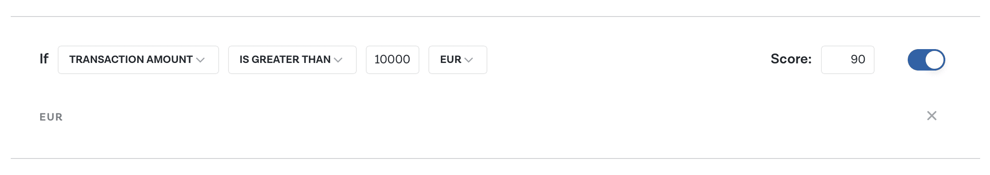The height and width of the screenshot is (175, 990).
Task: Click the chevron arrow beside TRANSACTION AMOUNT
Action: pos(200,60)
